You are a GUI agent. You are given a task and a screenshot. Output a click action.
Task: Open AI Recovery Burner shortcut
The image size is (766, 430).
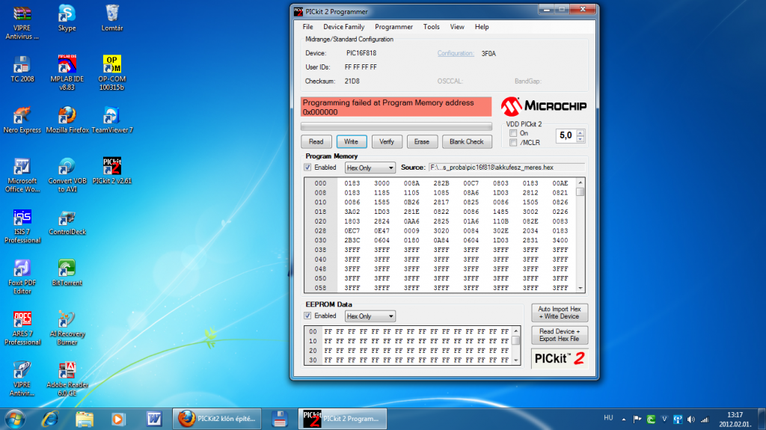pos(67,328)
